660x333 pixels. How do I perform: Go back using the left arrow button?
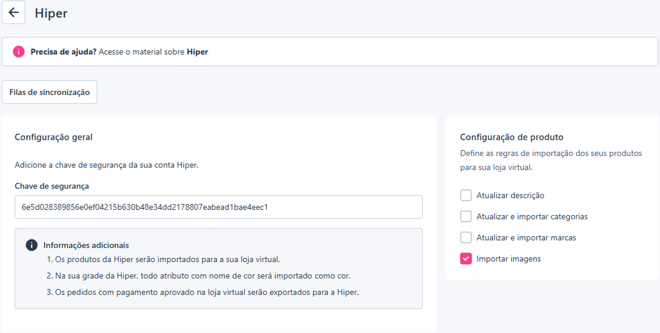13,13
